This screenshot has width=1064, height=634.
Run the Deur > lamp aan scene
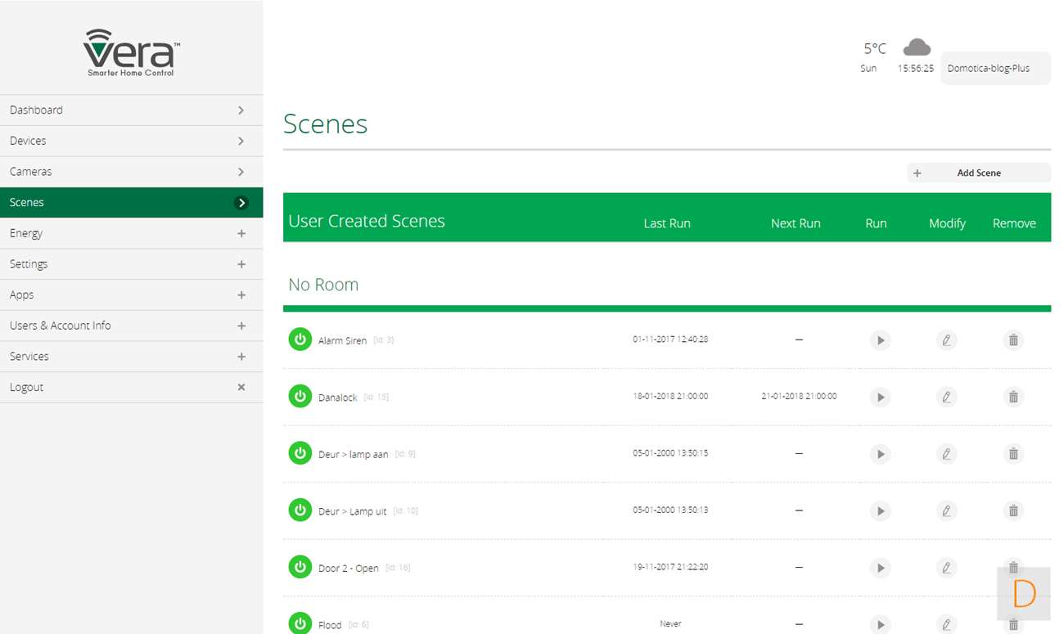click(880, 454)
